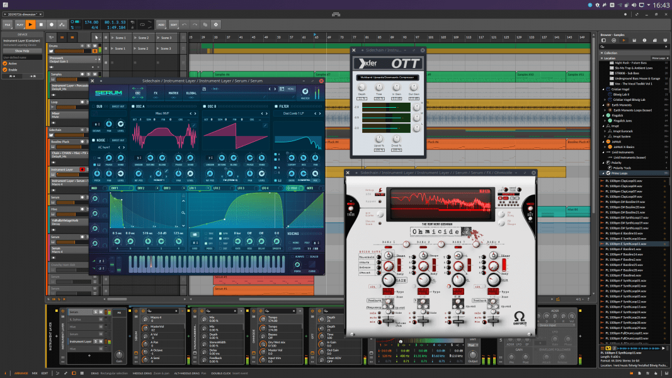Open OSC A wavetable menu Misc INVF
Image resolution: width=672 pixels, height=378 pixels.
[162, 113]
